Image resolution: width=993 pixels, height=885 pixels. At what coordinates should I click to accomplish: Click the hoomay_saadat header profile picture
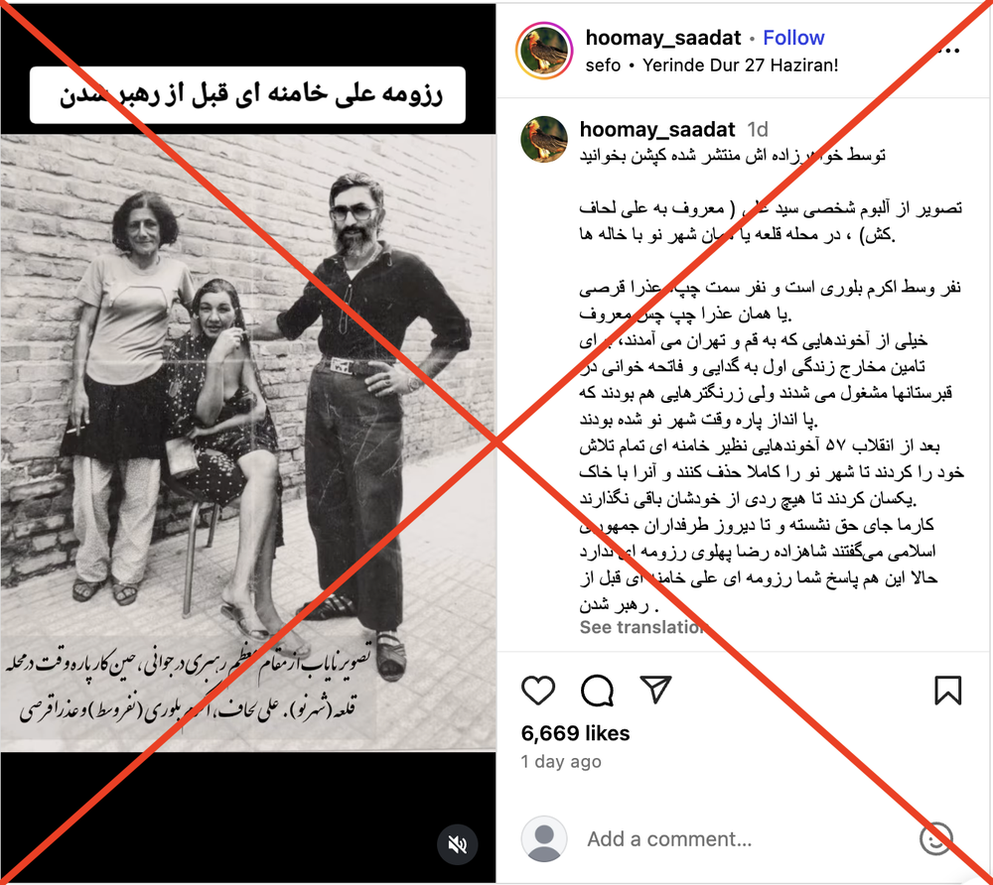coord(544,51)
